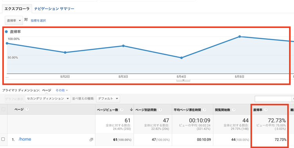
Task: Sort by the 平均ページ滞在時間 column header
Action: pos(187,110)
